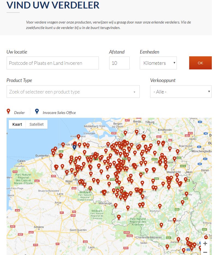This screenshot has height=255, width=214.
Task: Open the Verkooppunt "- Alle -" dropdown
Action: coord(180,92)
